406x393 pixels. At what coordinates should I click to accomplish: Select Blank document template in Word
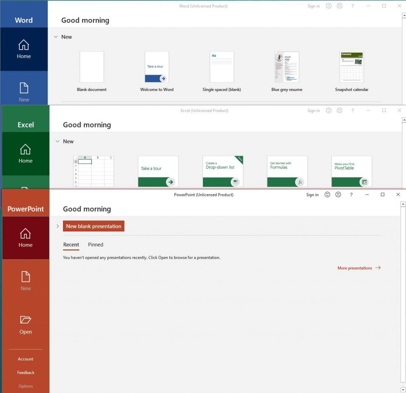point(92,71)
